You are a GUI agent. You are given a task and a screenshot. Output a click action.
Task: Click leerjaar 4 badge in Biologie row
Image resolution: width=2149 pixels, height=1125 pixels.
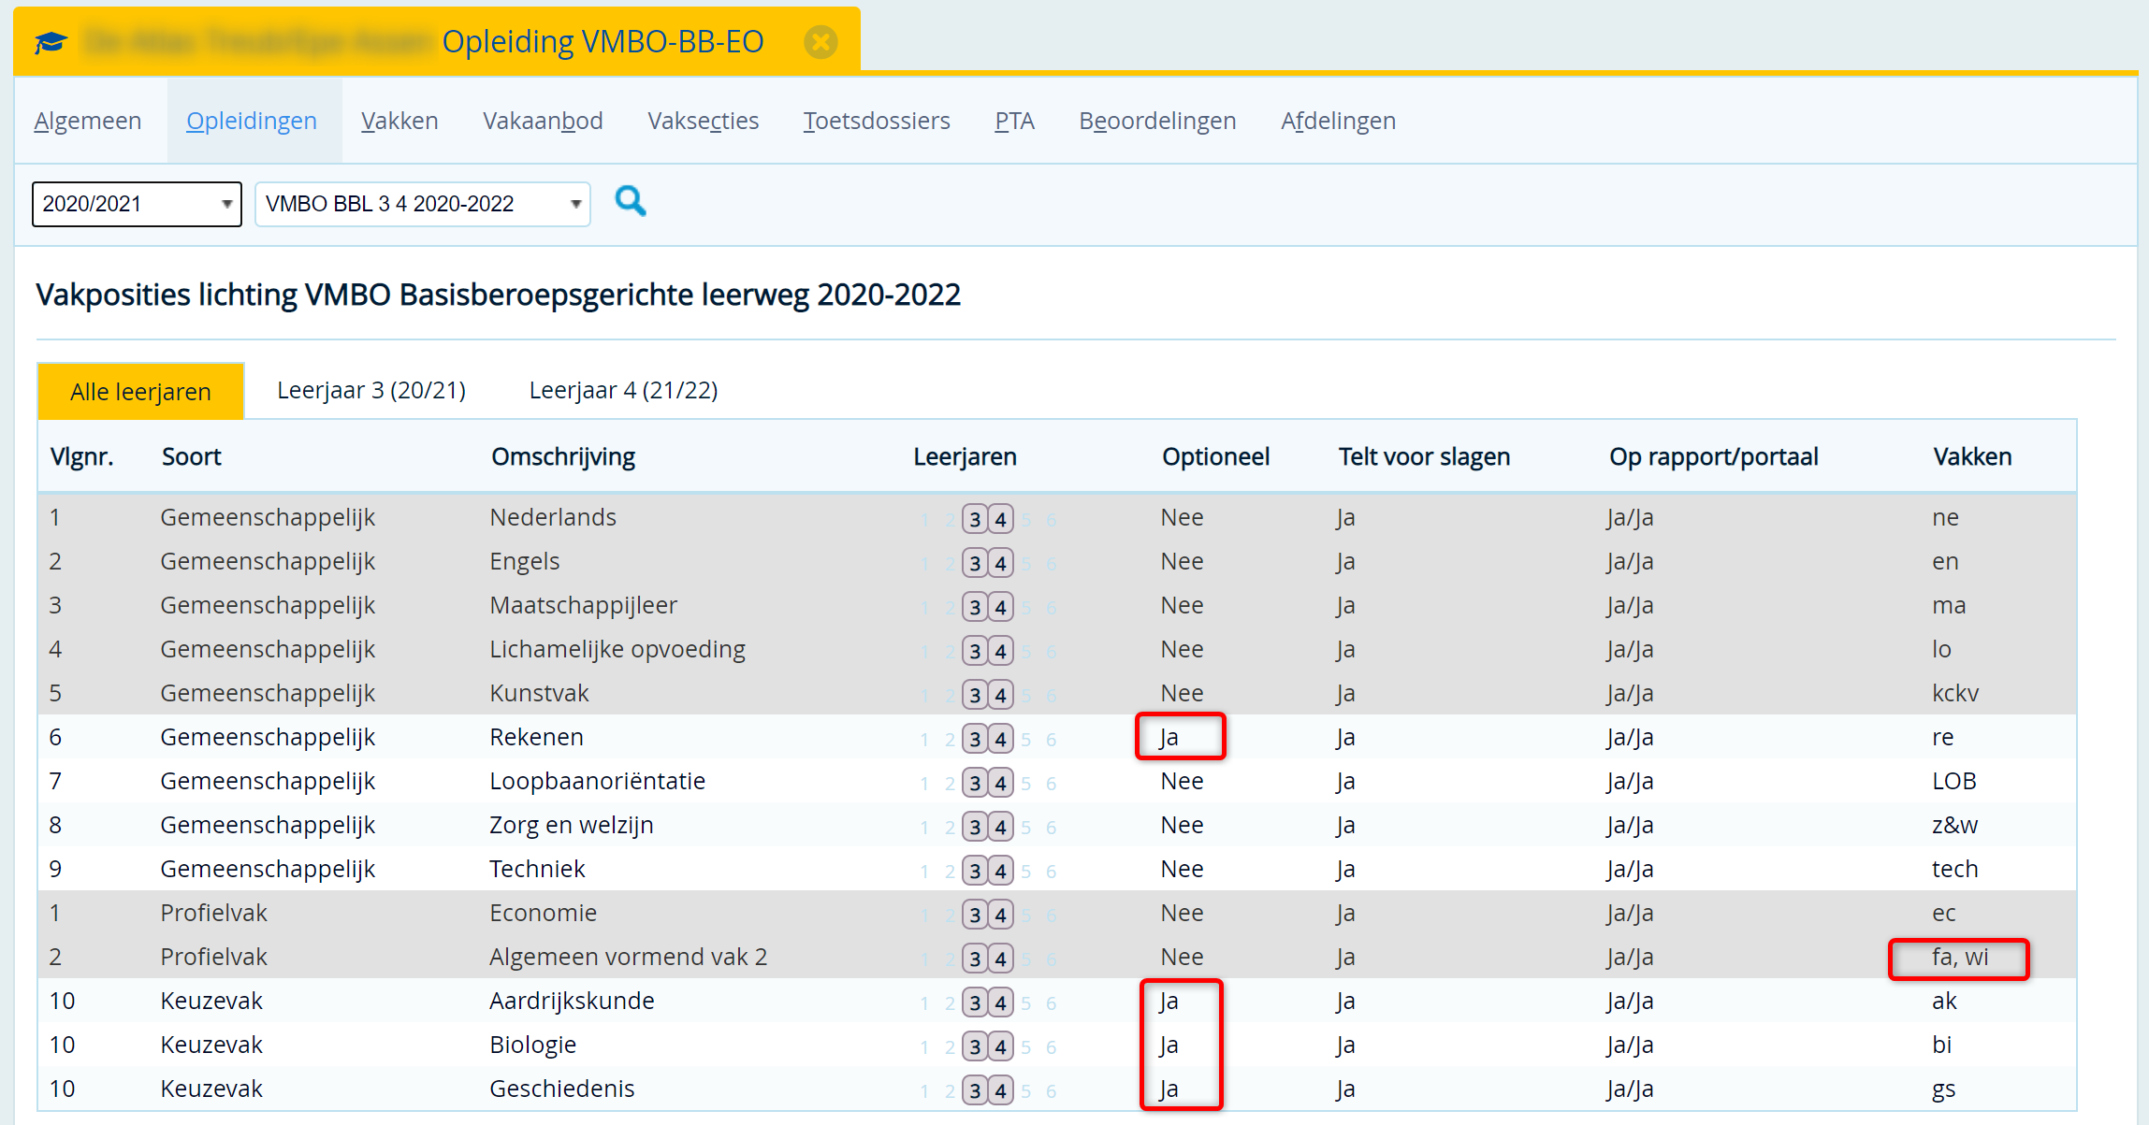click(1001, 1046)
